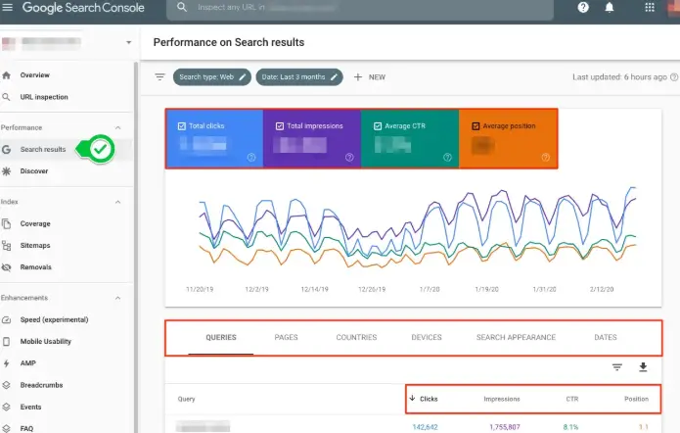Click the Inspect any URL search field

(360, 8)
